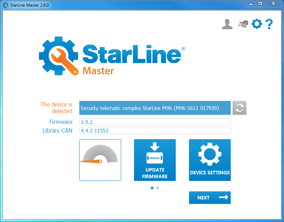Click the gray key access icon
This screenshot has height=222, width=284.
click(242, 24)
